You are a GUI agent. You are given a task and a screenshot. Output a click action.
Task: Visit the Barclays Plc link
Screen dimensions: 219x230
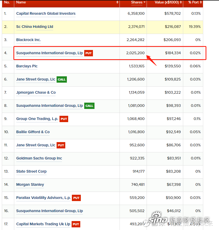(27, 66)
